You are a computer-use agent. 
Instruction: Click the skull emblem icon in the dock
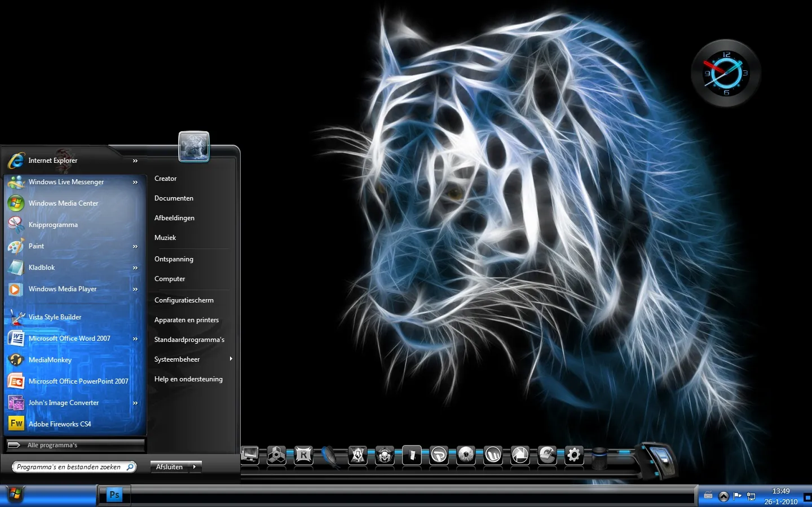385,455
